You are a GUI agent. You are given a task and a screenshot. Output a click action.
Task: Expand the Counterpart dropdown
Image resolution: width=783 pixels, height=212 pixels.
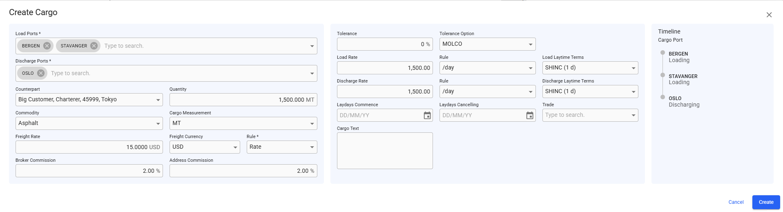coord(158,100)
